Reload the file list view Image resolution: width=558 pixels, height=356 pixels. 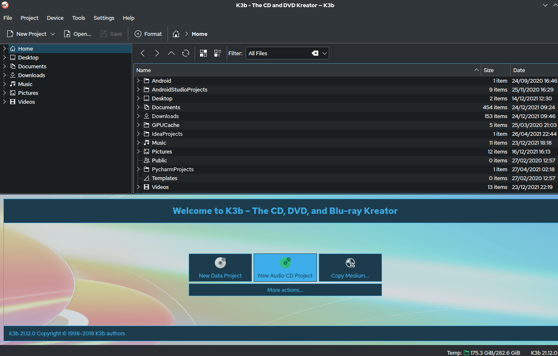pyautogui.click(x=186, y=53)
